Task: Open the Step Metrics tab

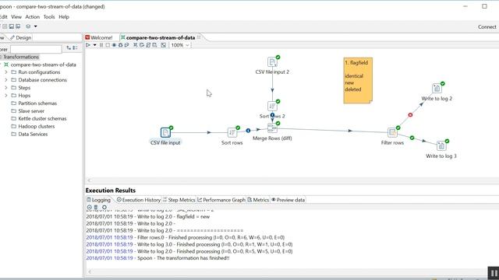Action: click(179, 200)
